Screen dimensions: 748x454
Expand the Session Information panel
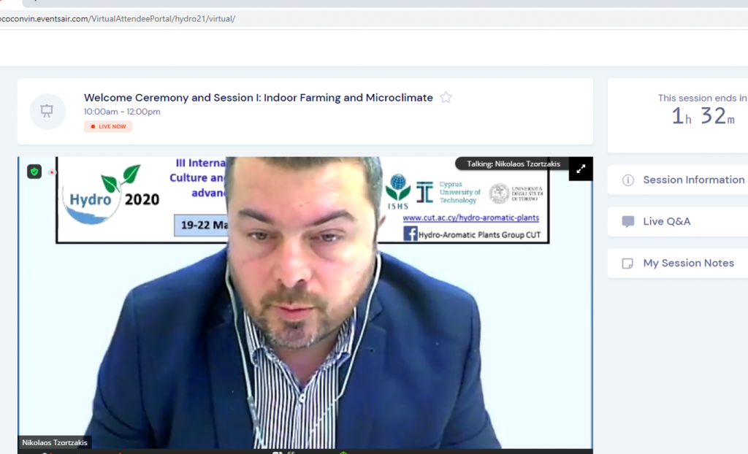693,180
